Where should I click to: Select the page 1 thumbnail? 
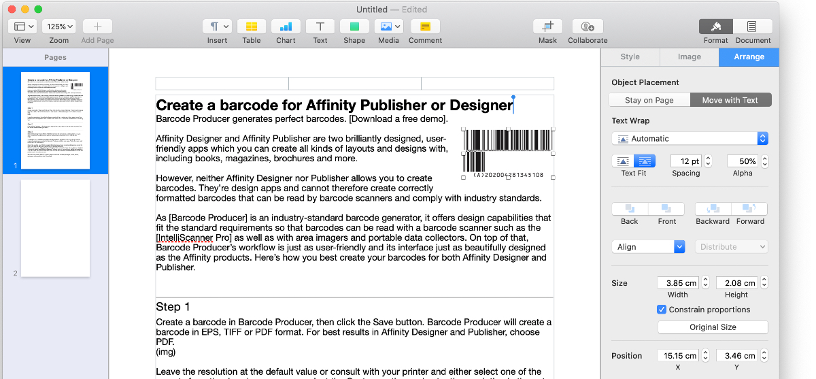click(55, 121)
